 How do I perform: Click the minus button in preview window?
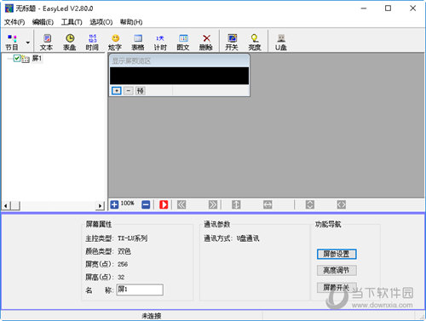coord(129,91)
